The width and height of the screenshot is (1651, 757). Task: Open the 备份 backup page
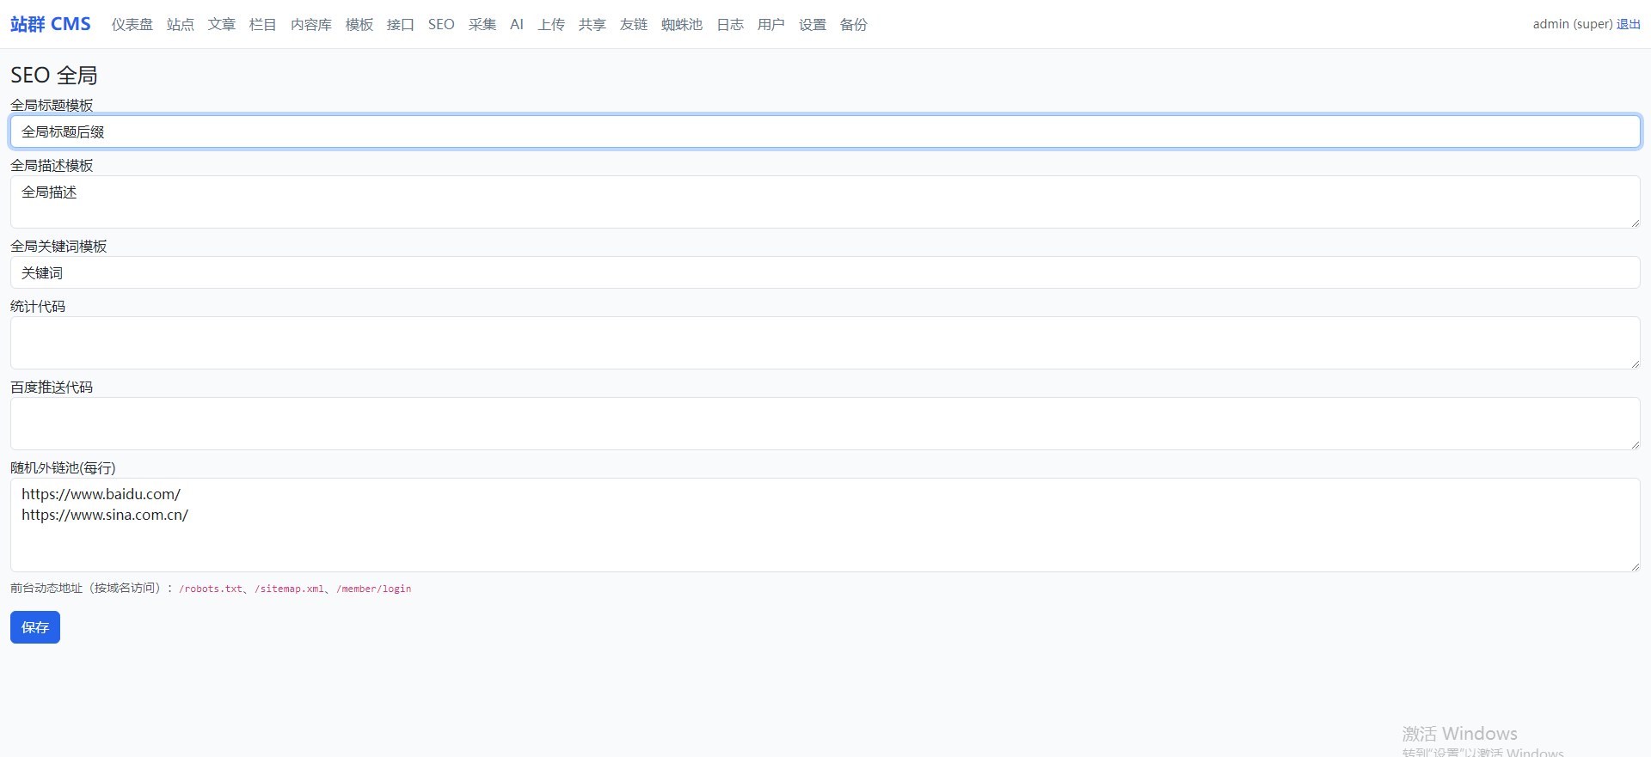pyautogui.click(x=853, y=25)
